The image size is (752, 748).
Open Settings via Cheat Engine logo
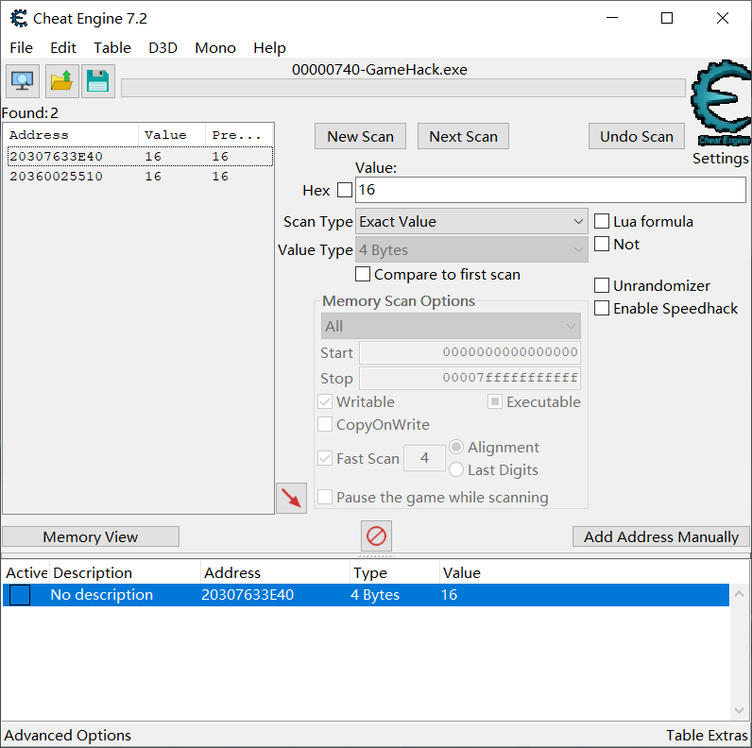(x=720, y=102)
